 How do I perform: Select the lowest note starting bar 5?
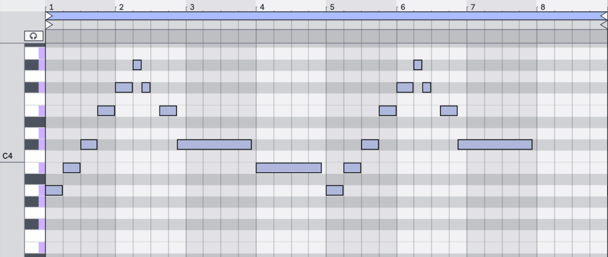334,191
